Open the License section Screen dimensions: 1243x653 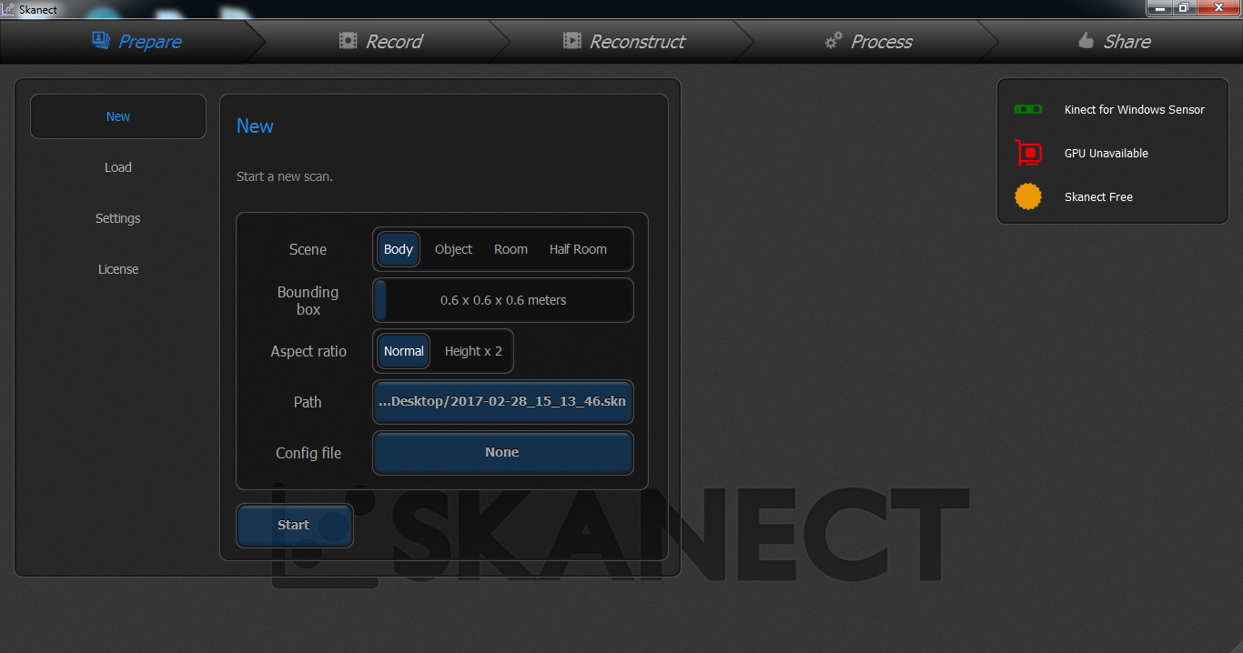[x=118, y=269]
